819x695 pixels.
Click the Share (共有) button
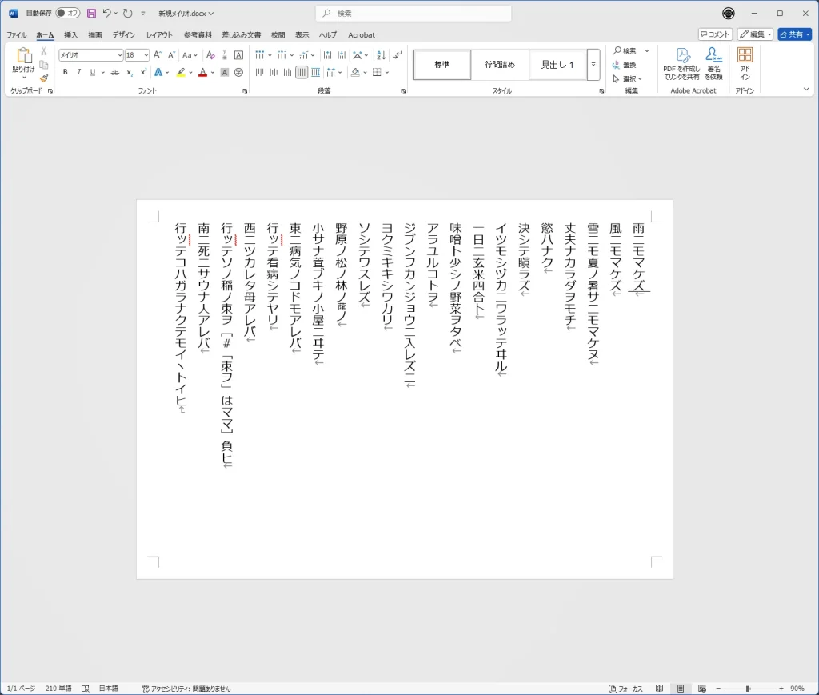(x=794, y=34)
